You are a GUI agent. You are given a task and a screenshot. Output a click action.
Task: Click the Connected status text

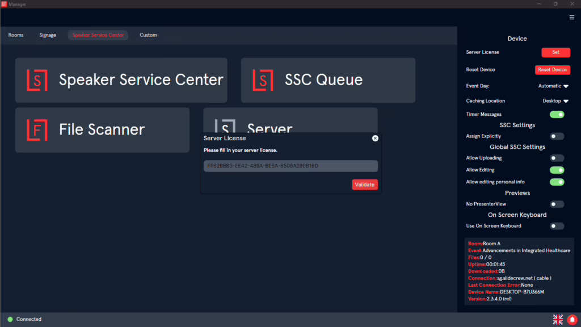29,319
